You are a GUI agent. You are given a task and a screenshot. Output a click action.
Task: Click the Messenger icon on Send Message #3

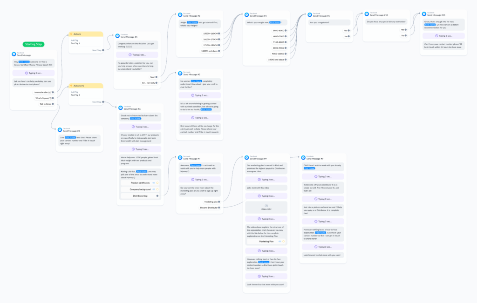click(x=180, y=14)
